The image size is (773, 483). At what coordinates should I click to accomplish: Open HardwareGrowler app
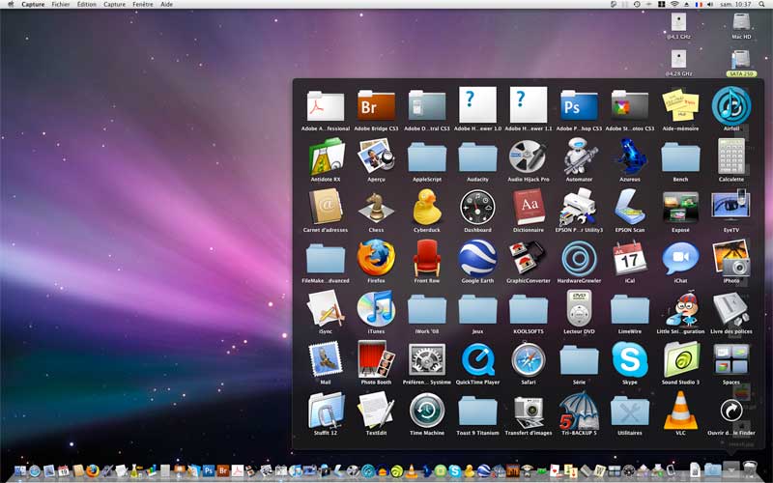click(579, 258)
